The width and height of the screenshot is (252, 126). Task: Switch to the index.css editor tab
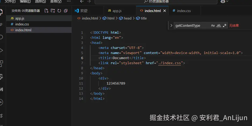point(184,11)
